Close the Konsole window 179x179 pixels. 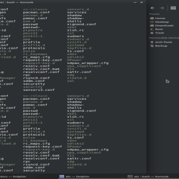[x=141, y=2]
